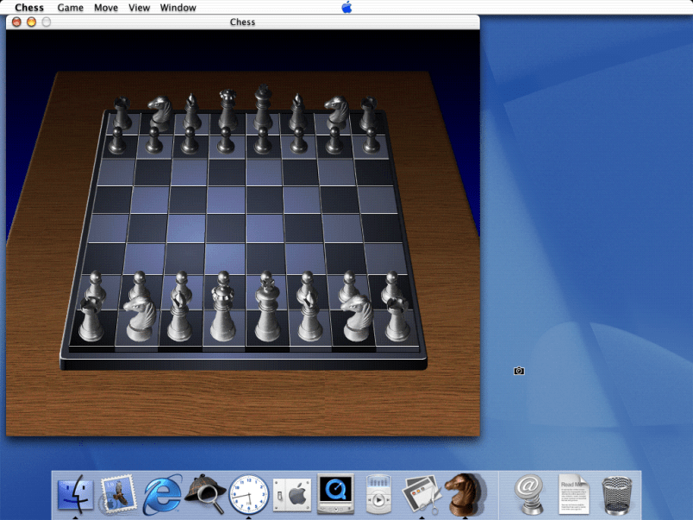Launch Sherlock search from the dock
This screenshot has height=520, width=693.
point(205,494)
